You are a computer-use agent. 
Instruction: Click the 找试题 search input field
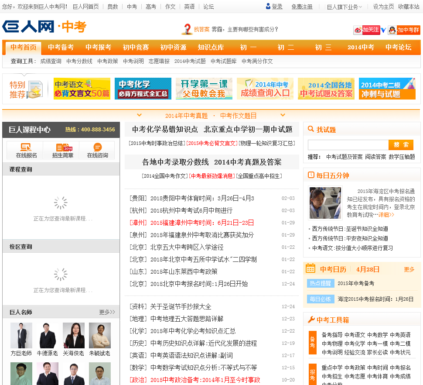(x=348, y=145)
